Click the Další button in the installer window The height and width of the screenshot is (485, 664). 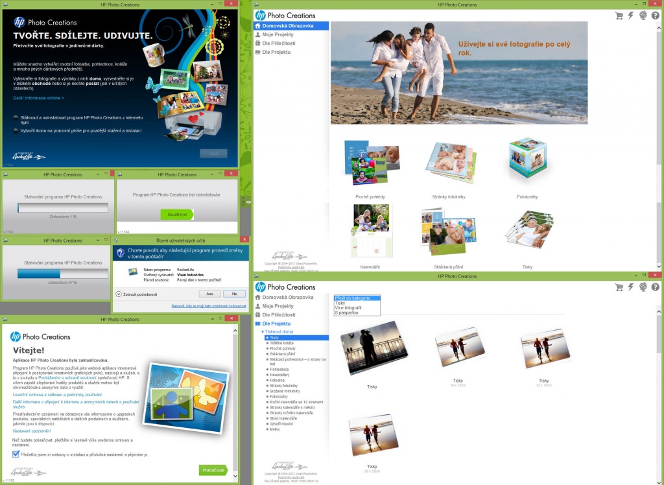pos(213,153)
